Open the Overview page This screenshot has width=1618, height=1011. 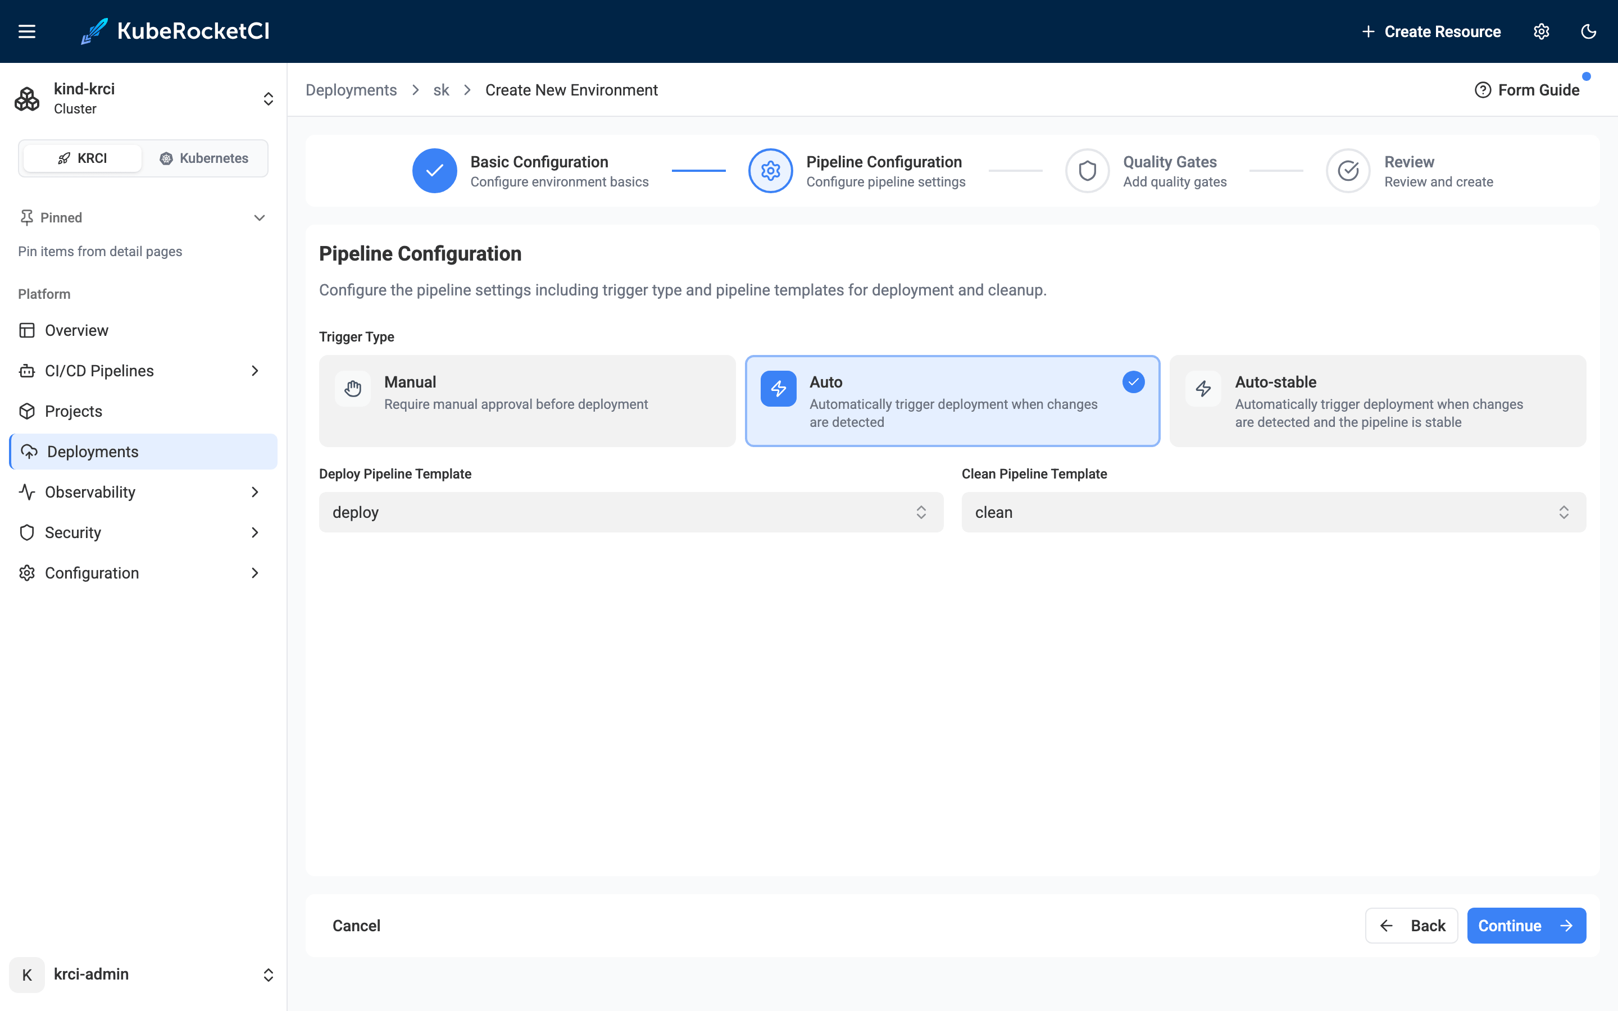click(143, 330)
